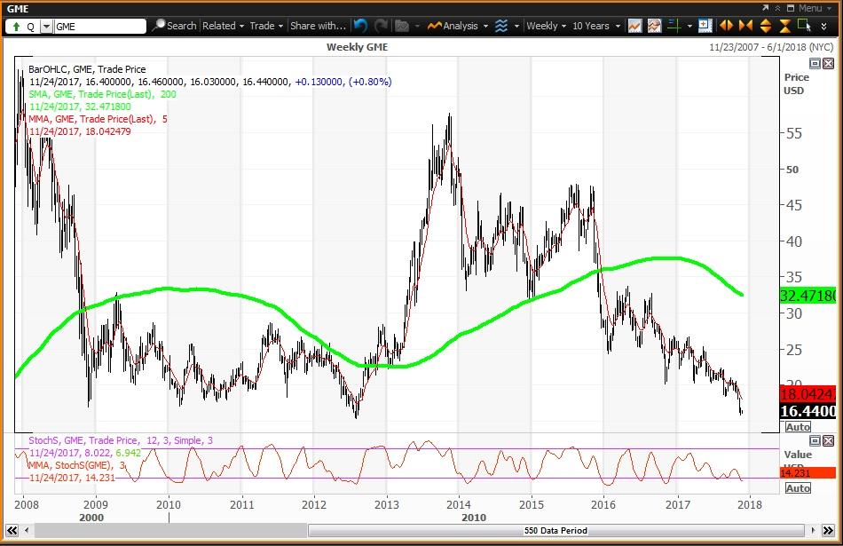Minimize the stochastic indicator pane
843x546 pixels.
[x=815, y=441]
